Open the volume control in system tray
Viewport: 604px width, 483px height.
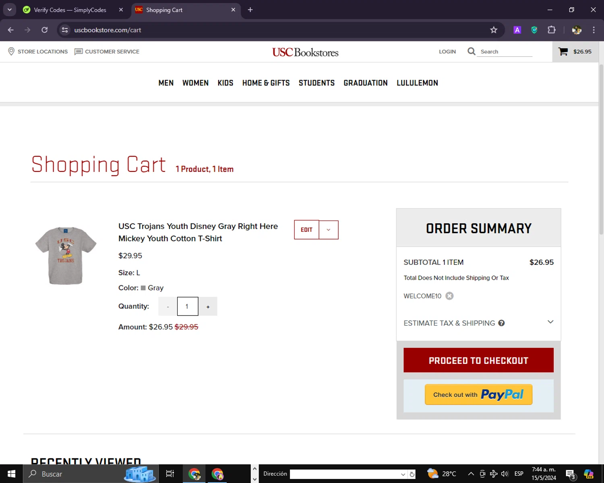(x=505, y=474)
